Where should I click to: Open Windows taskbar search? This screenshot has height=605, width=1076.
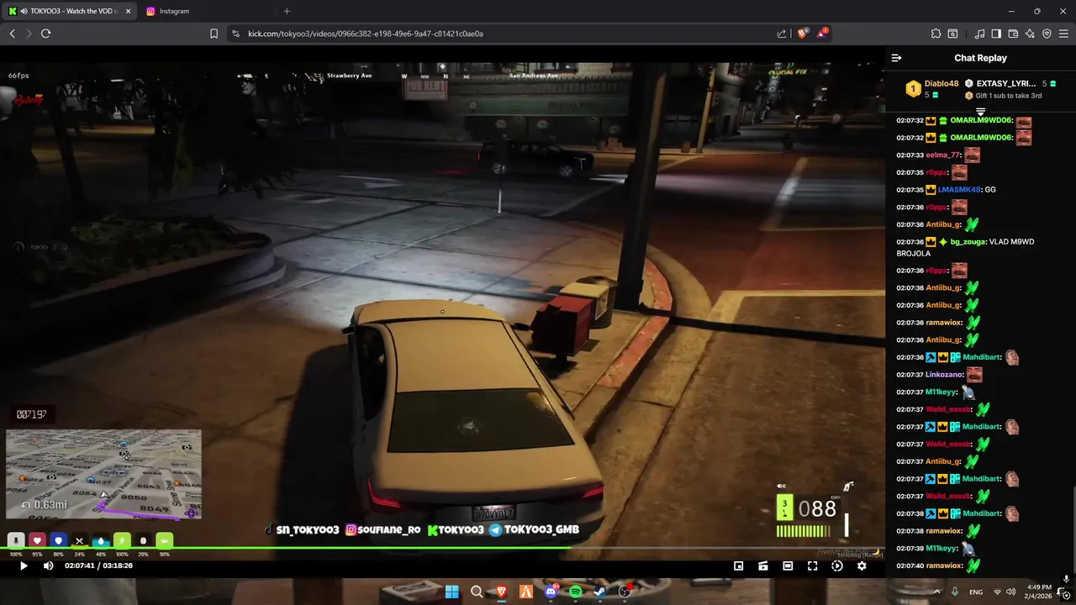click(477, 592)
